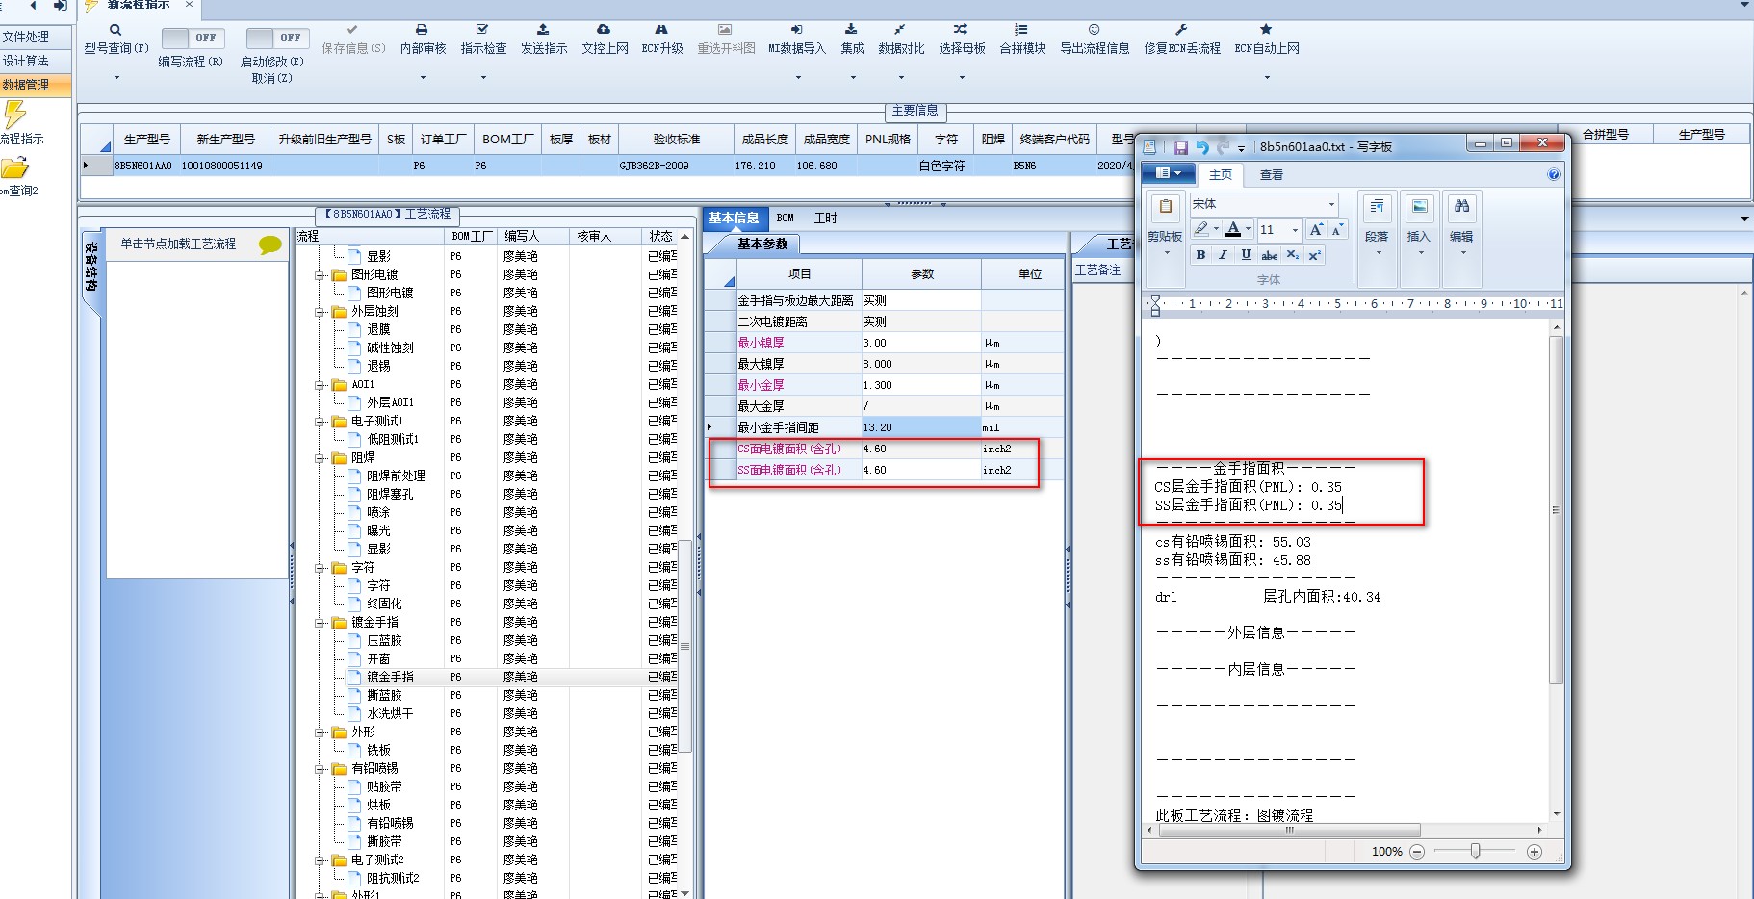The height and width of the screenshot is (899, 1754).
Task: Toggle the 编写流程 OFF switch
Action: tap(192, 38)
